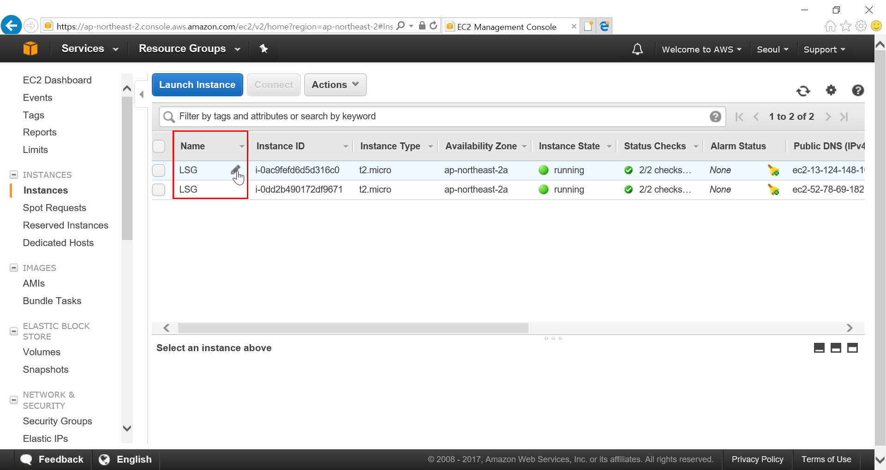
Task: Open the Support menu
Action: (825, 49)
